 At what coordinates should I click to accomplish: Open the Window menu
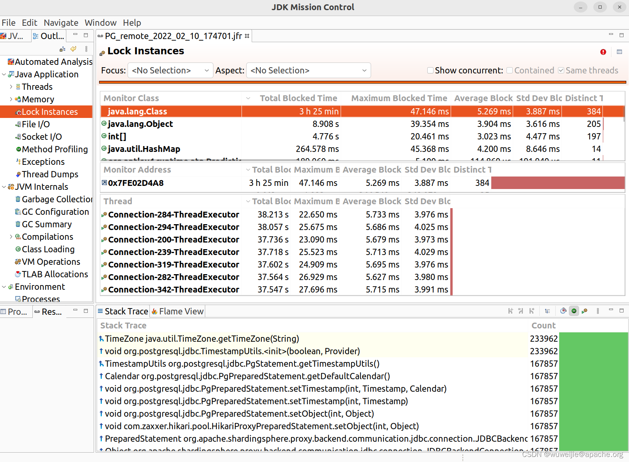coord(101,23)
